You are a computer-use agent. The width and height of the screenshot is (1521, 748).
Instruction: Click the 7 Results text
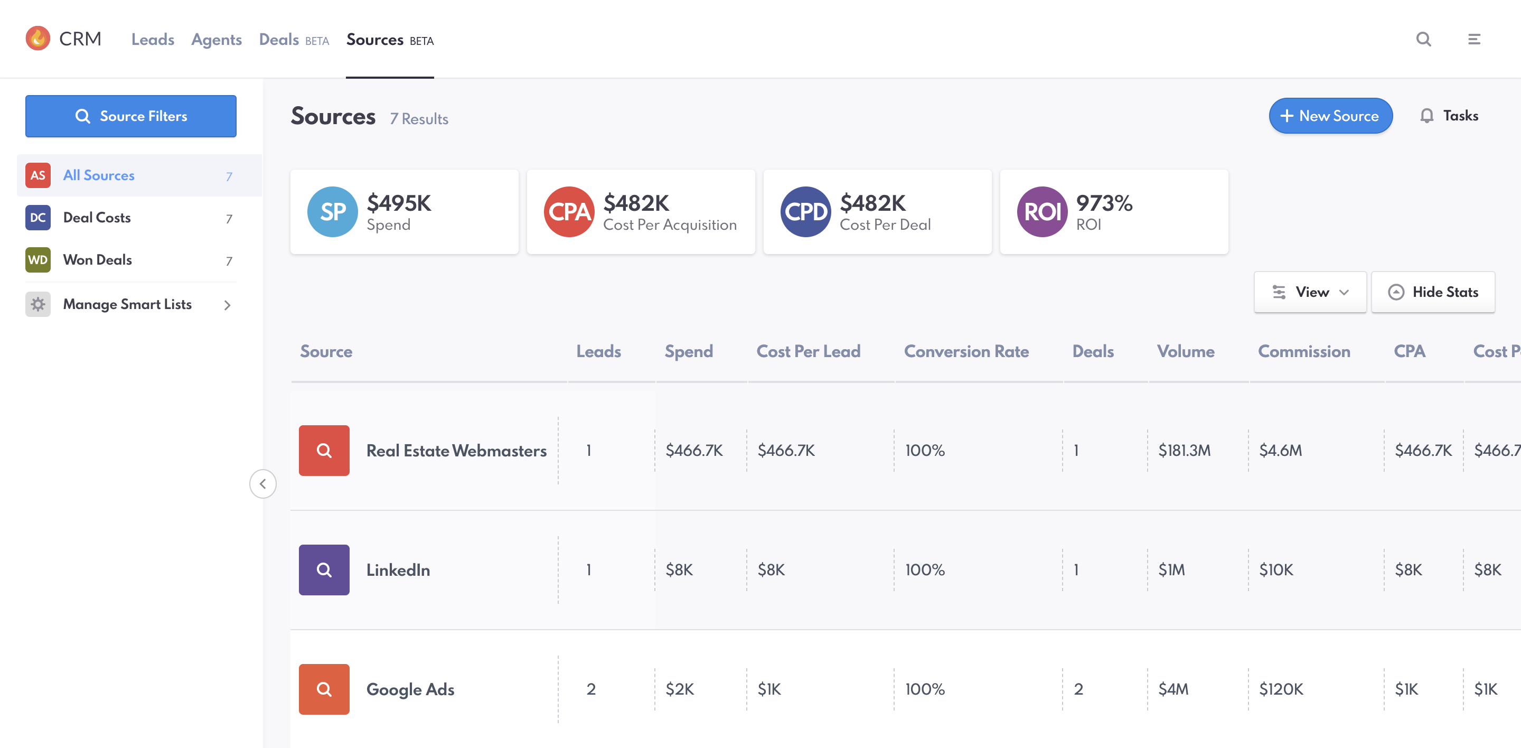point(419,119)
